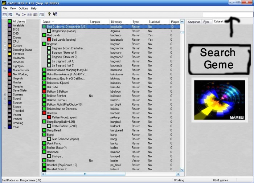The height and width of the screenshot is (183, 254).
Task: Sort by the Game column header
Action: click(x=65, y=22)
